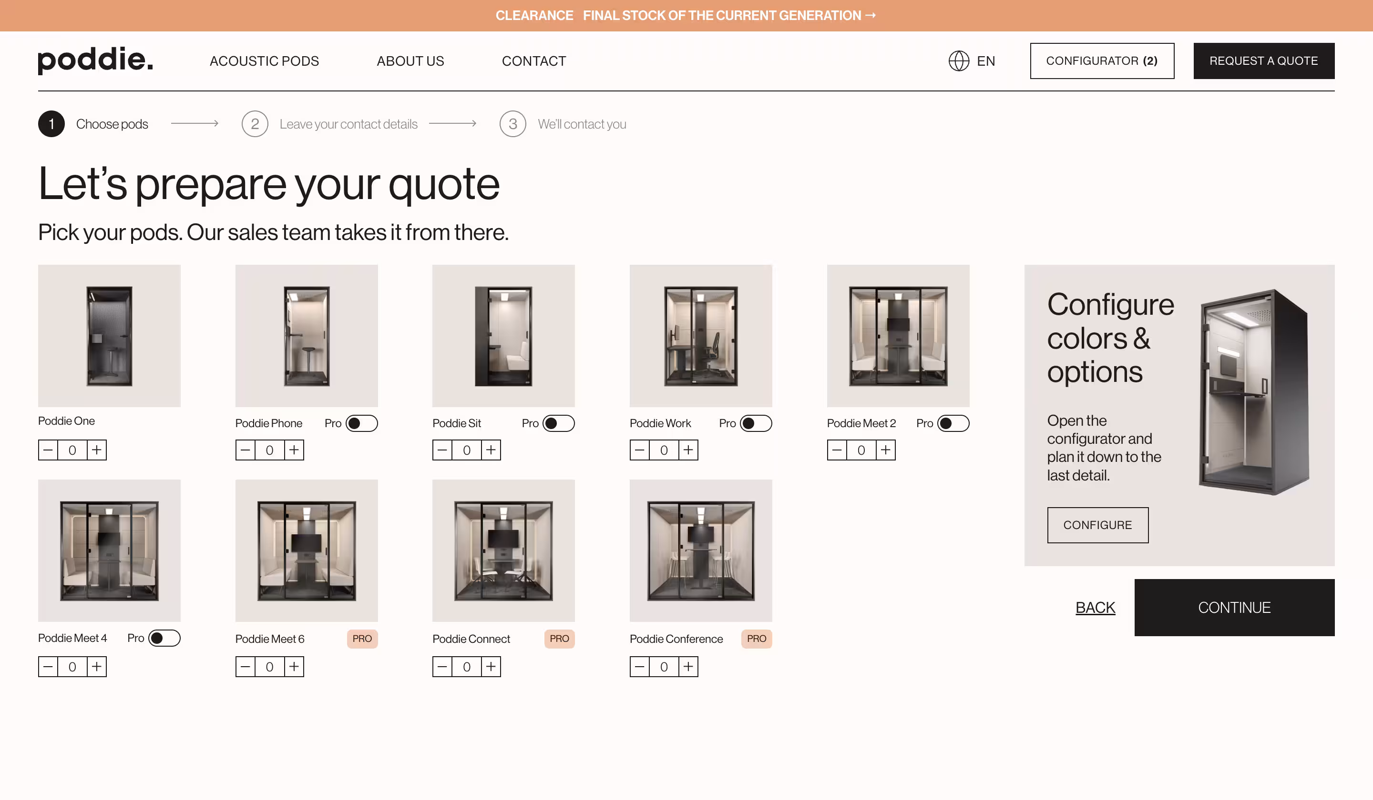Click Poddie Meet 6 quantity field

point(270,667)
